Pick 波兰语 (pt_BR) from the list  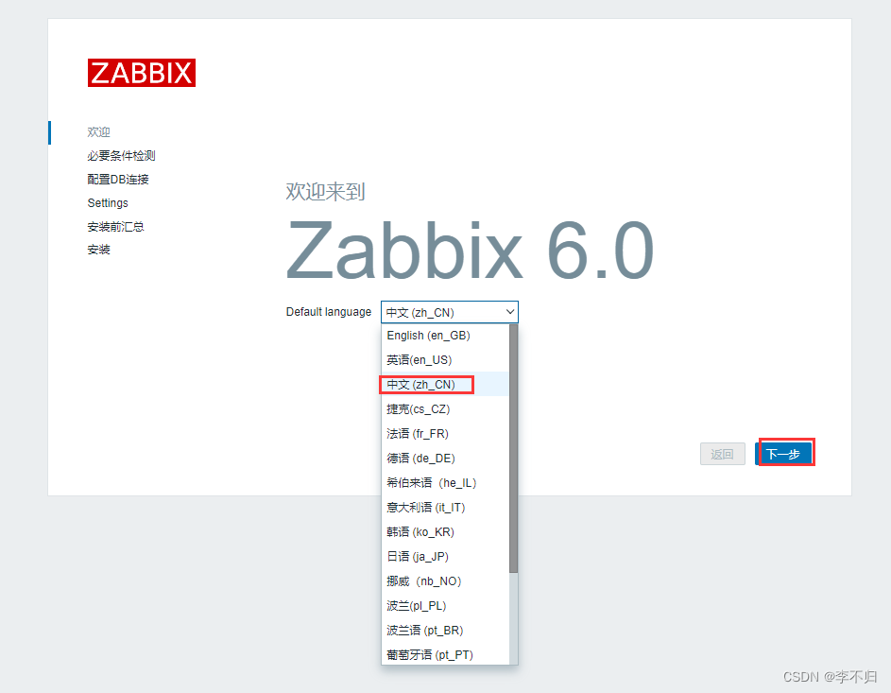point(445,630)
